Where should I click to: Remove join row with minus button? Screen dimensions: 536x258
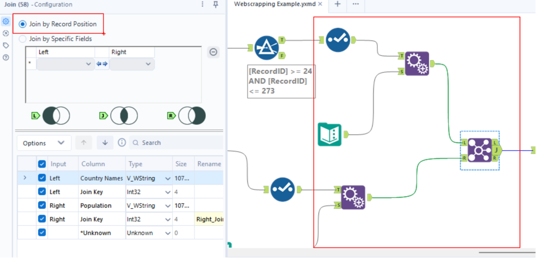tap(214, 52)
